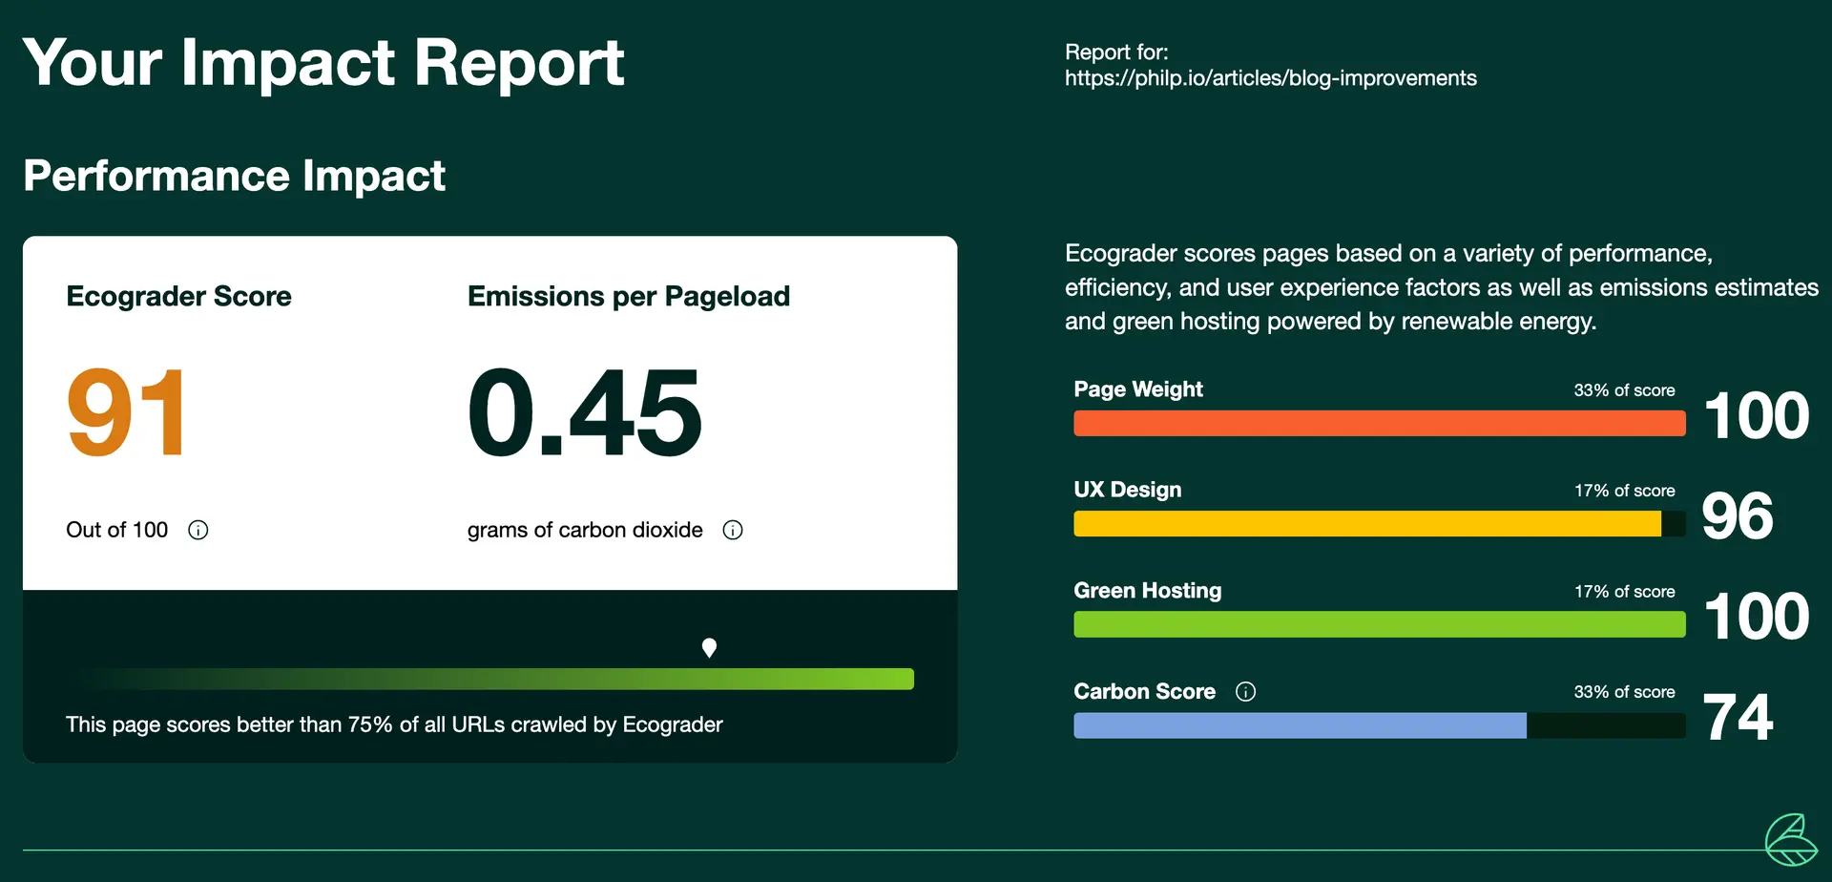Click the blue Carbon Score indicator bar
This screenshot has height=882, width=1832.
point(1298,725)
